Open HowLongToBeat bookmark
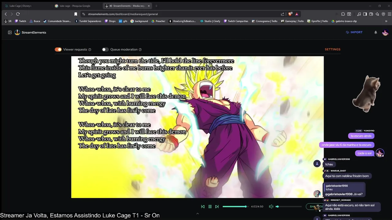 click(x=182, y=21)
